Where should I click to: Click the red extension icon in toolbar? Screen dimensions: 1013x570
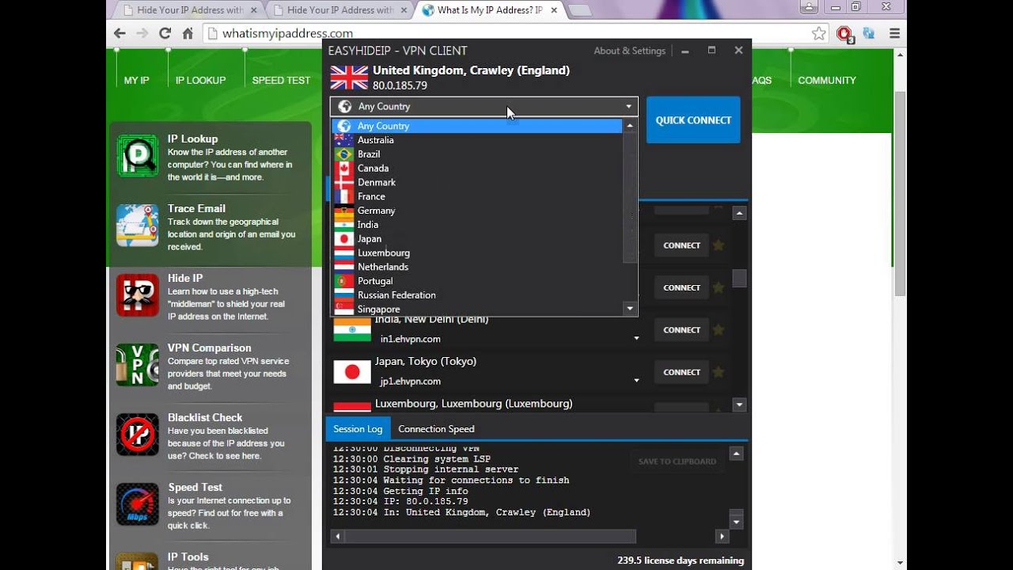click(844, 33)
